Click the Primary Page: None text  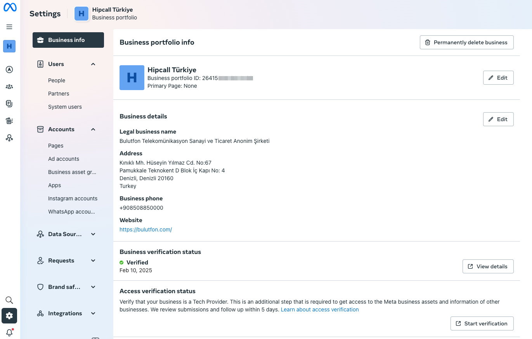(x=172, y=86)
